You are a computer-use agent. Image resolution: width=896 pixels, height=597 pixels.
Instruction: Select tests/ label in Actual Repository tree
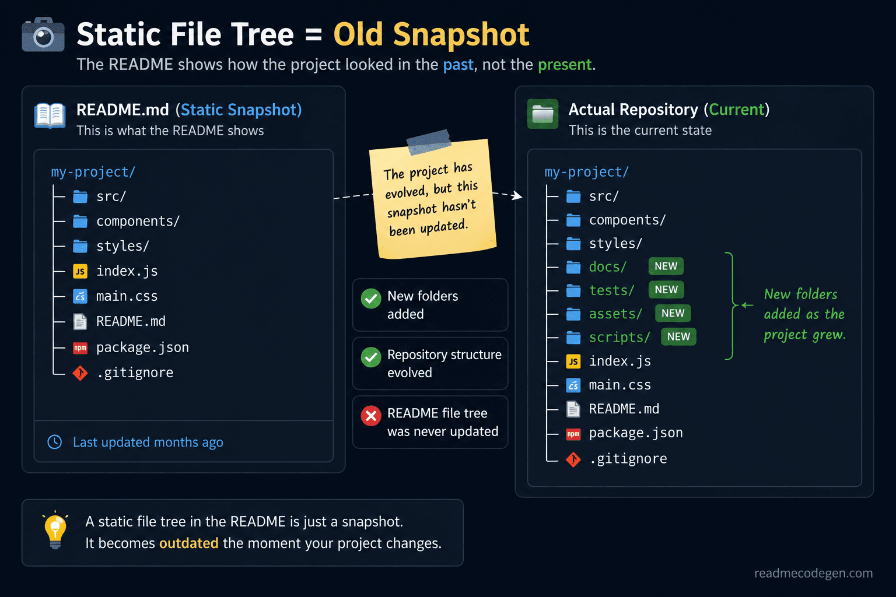pos(612,290)
